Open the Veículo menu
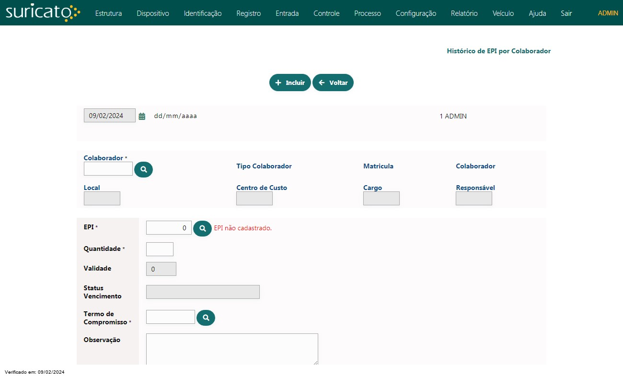Image resolution: width=623 pixels, height=379 pixels. 503,13
